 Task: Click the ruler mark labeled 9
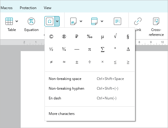151,42
